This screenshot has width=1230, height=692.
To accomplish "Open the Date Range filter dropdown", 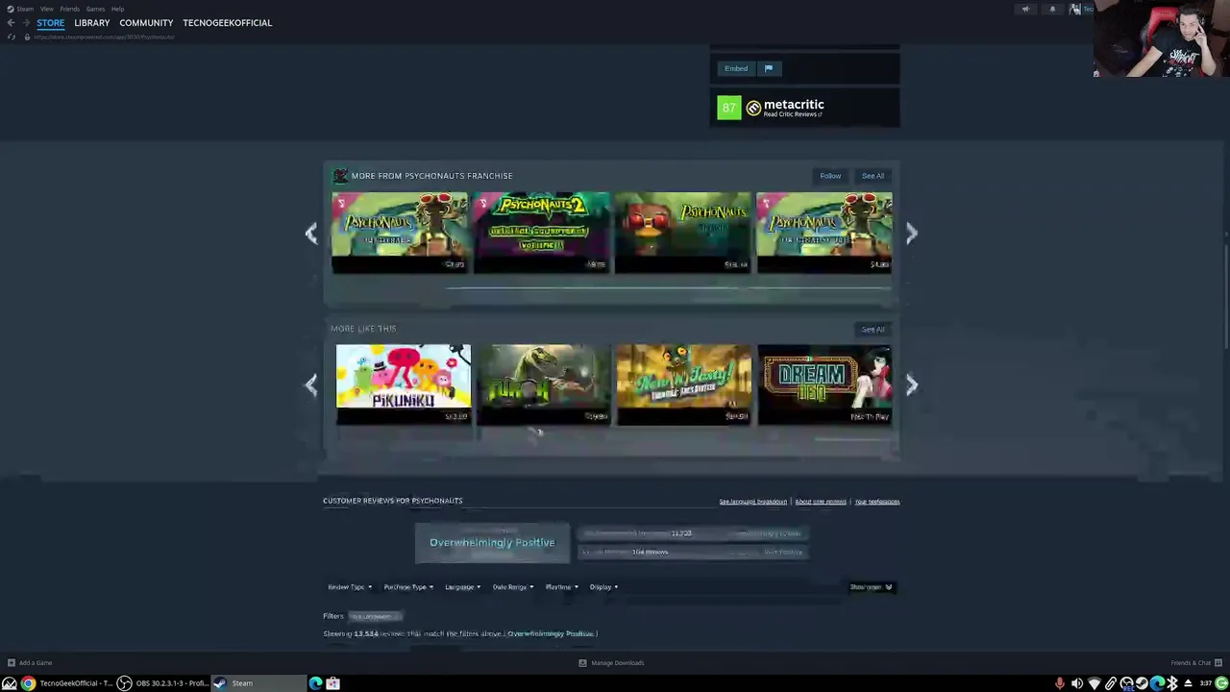I will 513,587.
